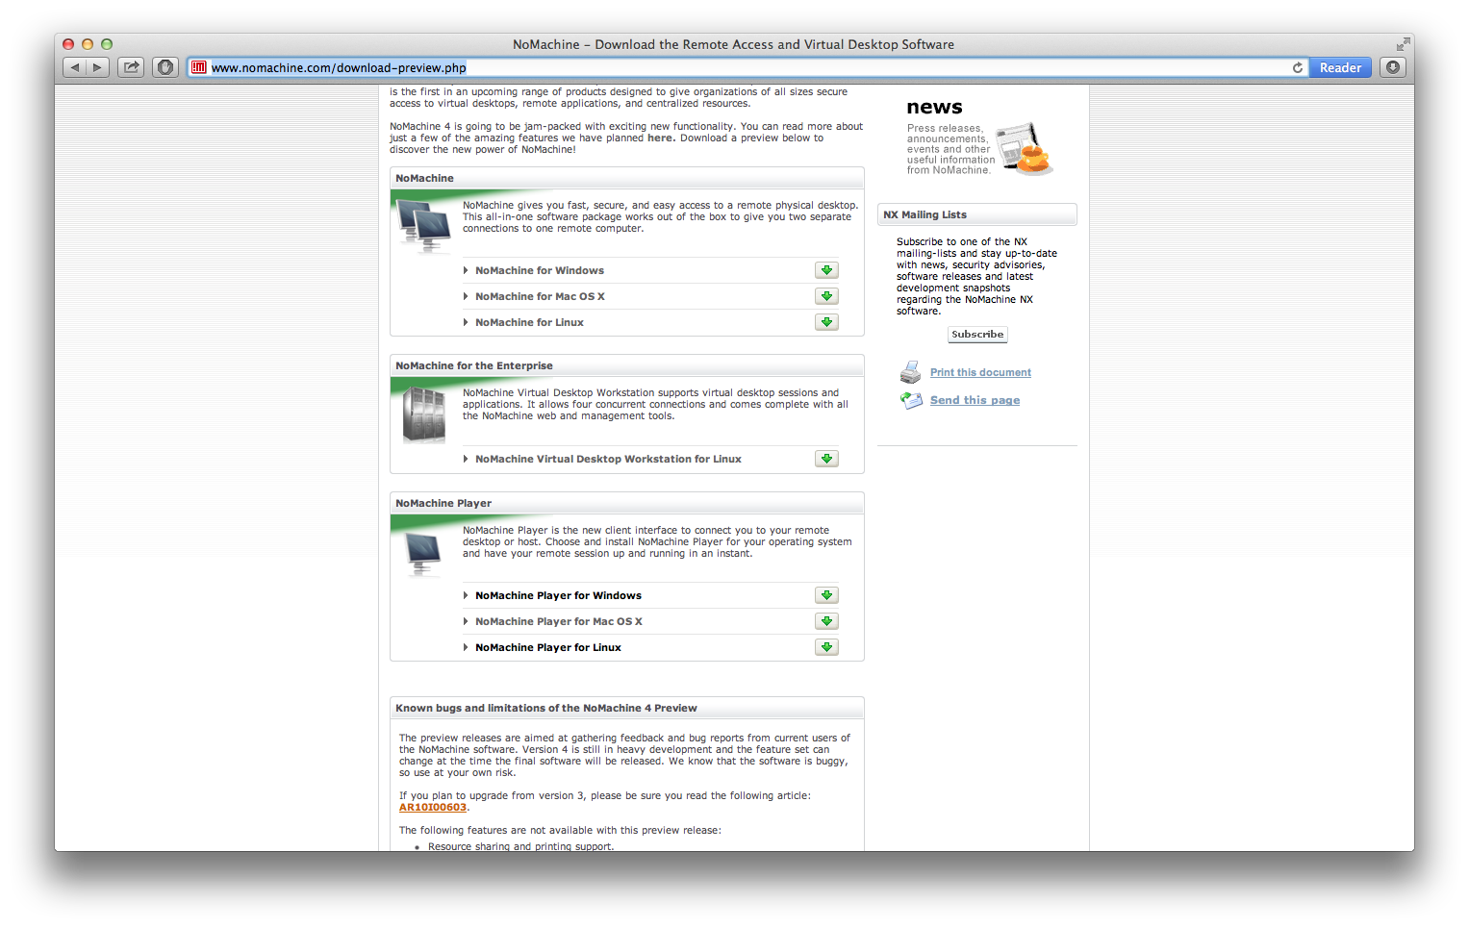Click the printer icon beside Print this document
Screen dimensions: 1469x927
coord(910,372)
